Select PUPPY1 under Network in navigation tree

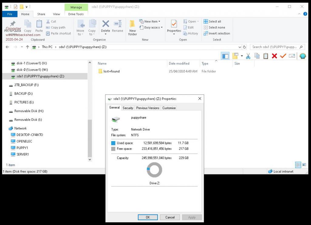point(22,148)
